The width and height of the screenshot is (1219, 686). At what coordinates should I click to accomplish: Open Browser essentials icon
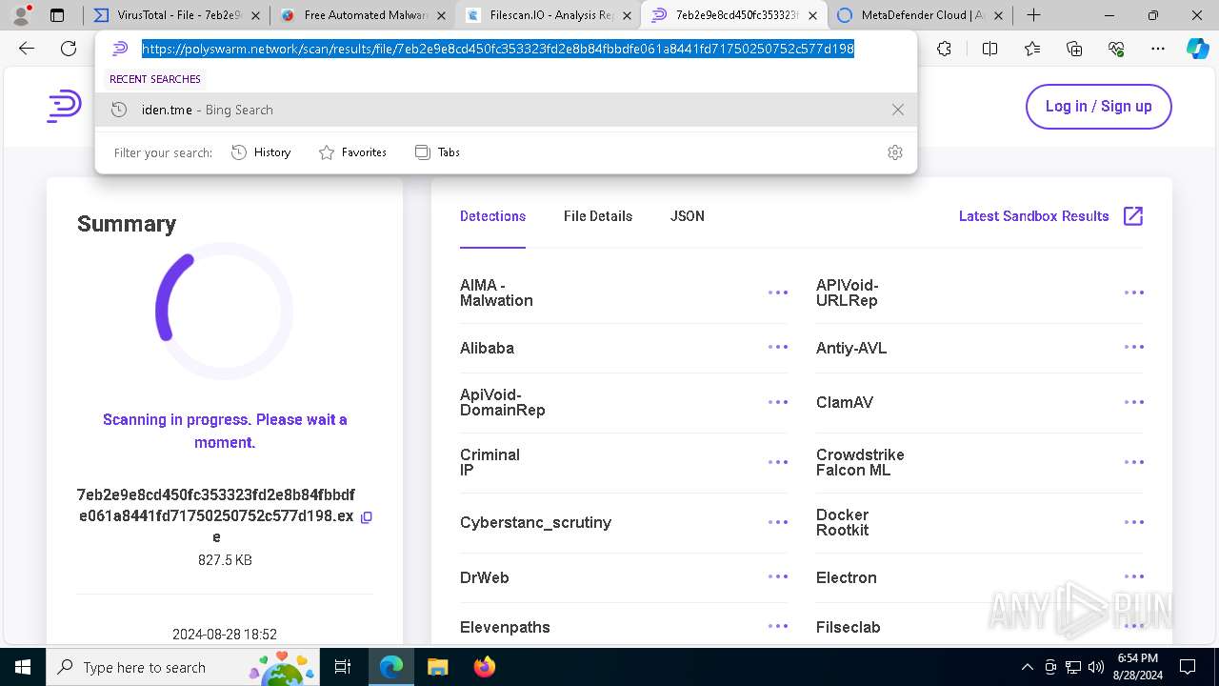click(x=1116, y=50)
